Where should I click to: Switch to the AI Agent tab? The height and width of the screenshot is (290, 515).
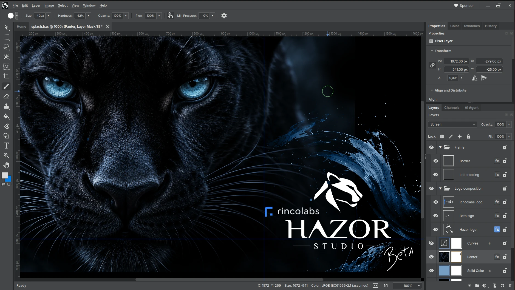(471, 108)
